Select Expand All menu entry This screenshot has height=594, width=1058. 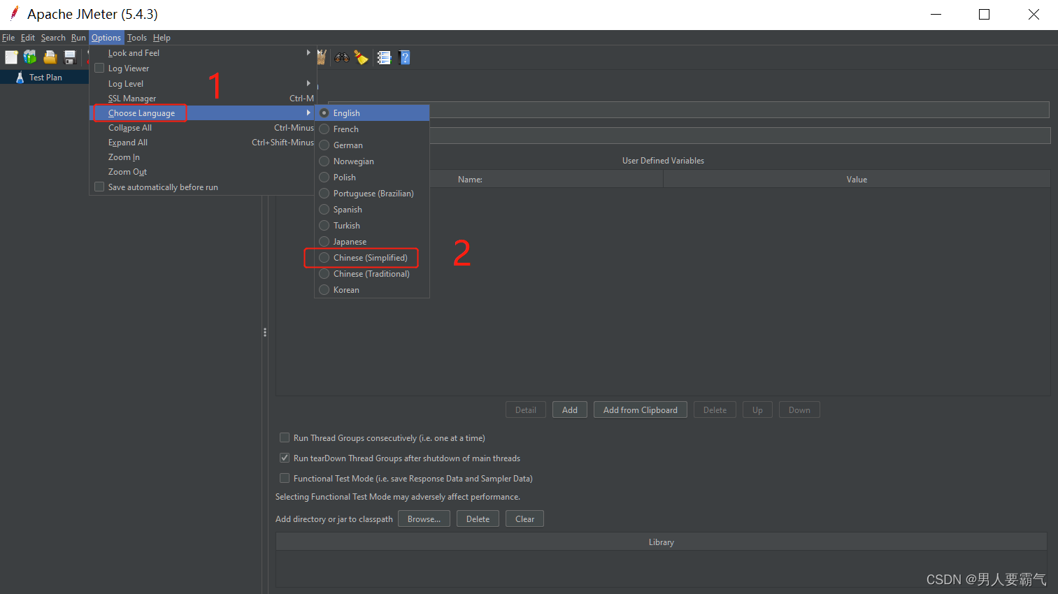pos(203,143)
